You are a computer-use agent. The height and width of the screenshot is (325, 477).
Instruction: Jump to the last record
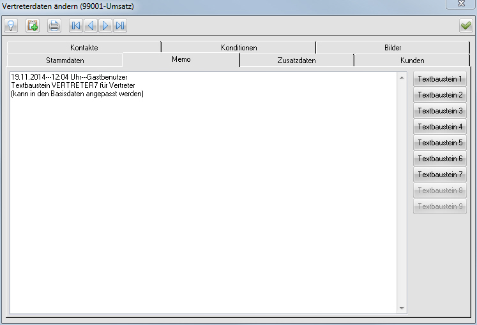(x=120, y=25)
